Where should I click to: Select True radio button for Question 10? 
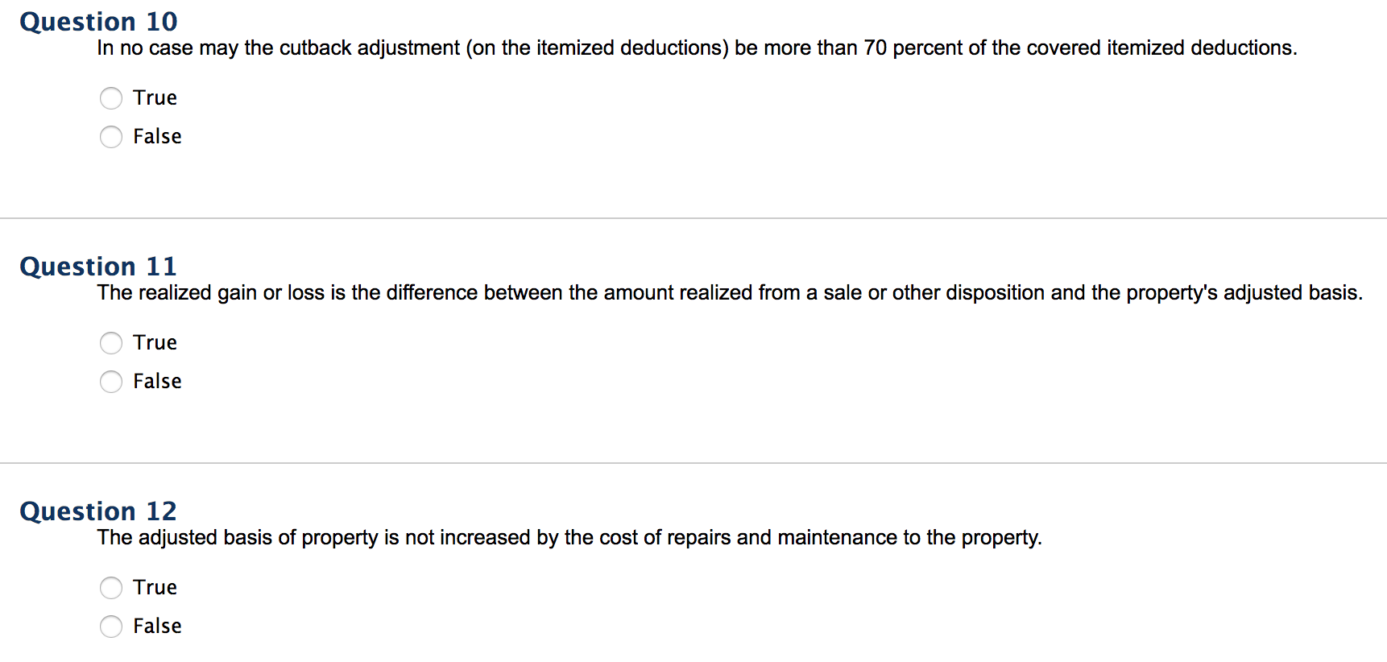[x=111, y=98]
